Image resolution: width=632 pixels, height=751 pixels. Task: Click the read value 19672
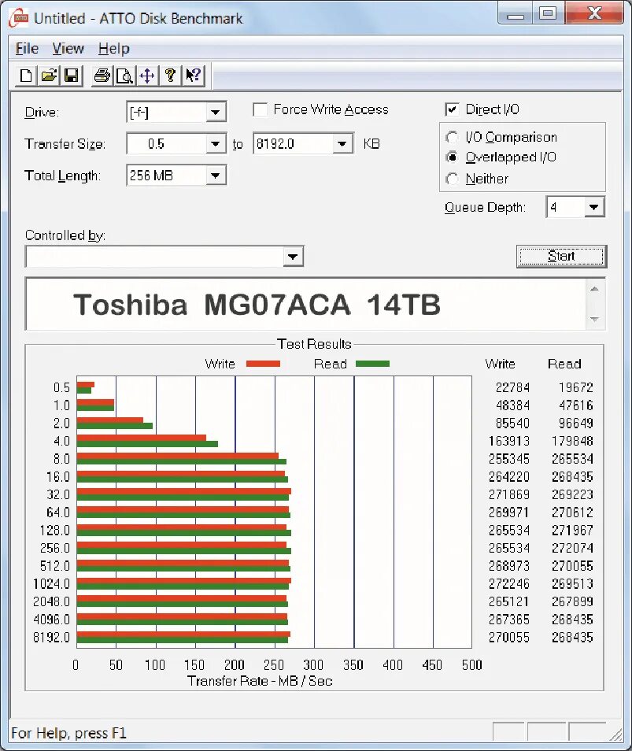click(x=575, y=387)
